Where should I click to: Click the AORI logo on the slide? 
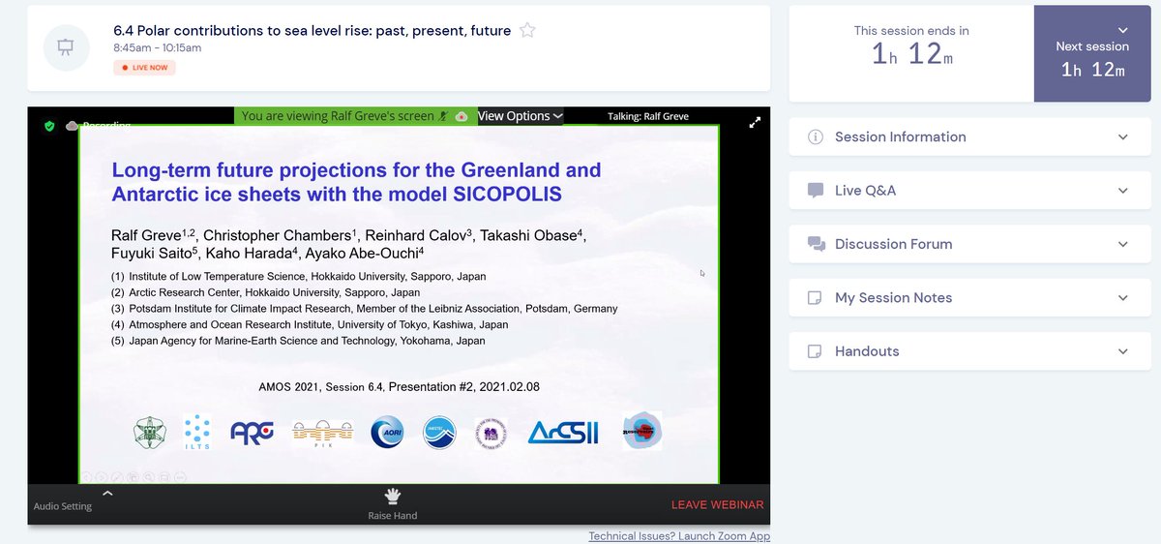[387, 433]
